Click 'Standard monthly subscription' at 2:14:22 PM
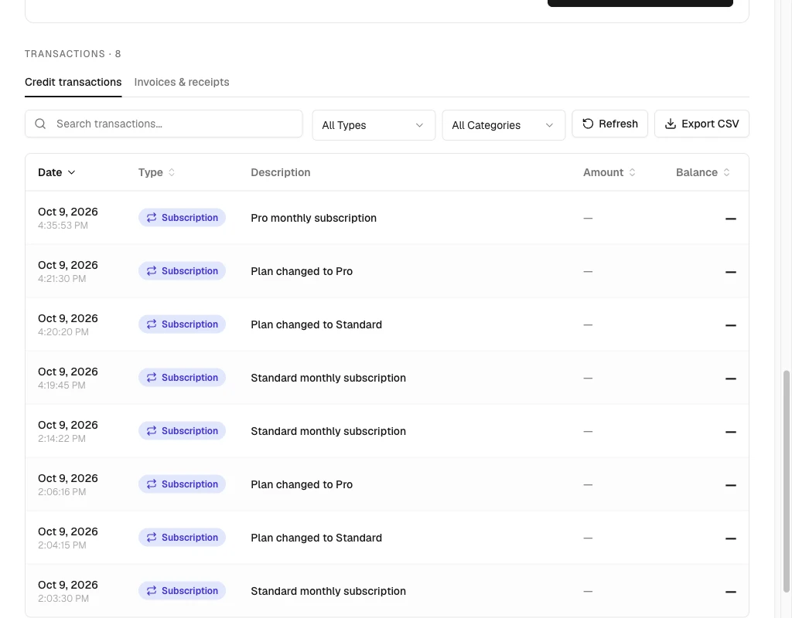 (x=328, y=431)
